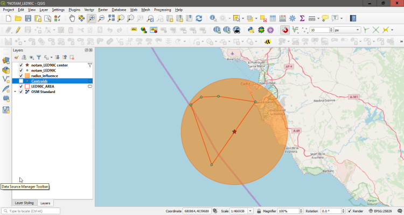Adjust the Magnifier spin arrows
The height and width of the screenshot is (215, 404).
coord(301,211)
